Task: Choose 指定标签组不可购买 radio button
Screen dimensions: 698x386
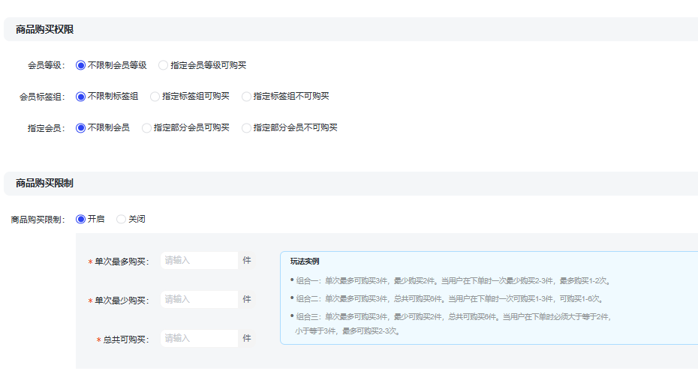Action: 247,96
